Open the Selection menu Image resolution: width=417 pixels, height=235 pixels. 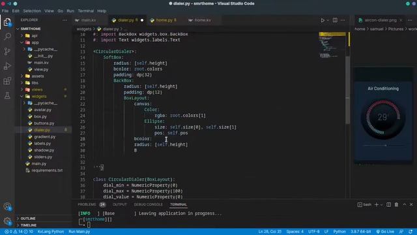(32, 11)
